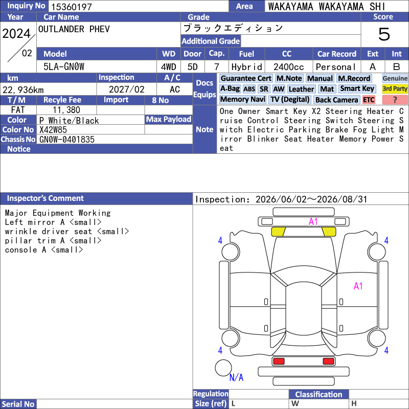Click the Back Camera equipment tag
409x409 pixels.
(336, 100)
